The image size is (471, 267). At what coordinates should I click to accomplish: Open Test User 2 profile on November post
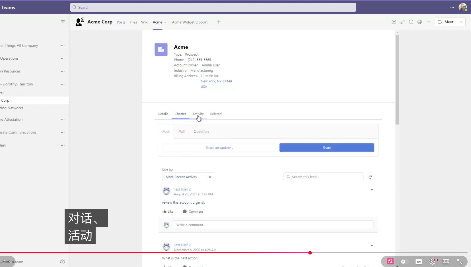click(x=182, y=245)
